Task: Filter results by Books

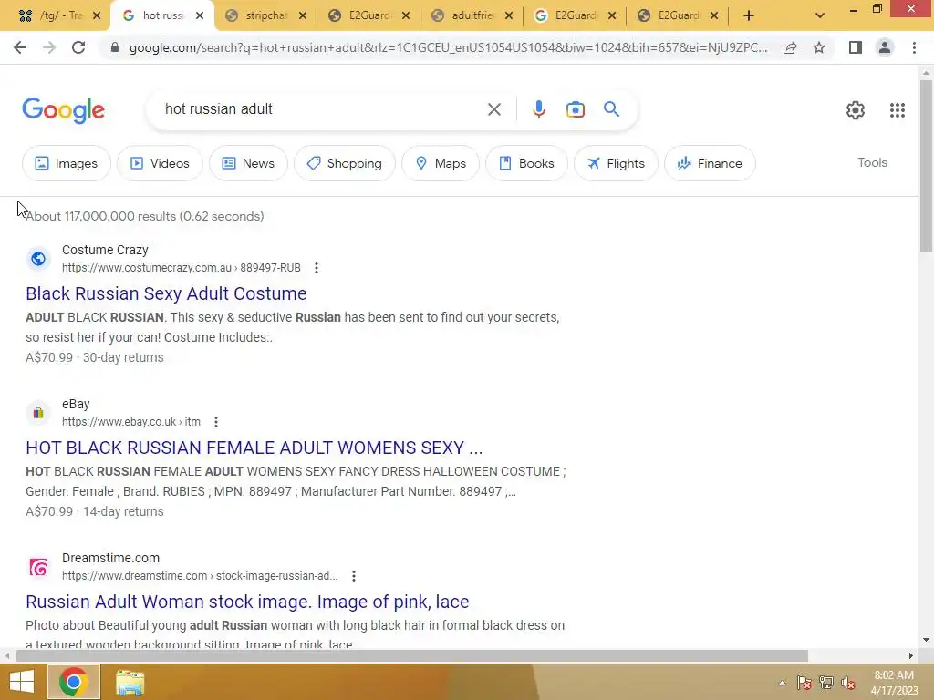Action: [x=526, y=163]
